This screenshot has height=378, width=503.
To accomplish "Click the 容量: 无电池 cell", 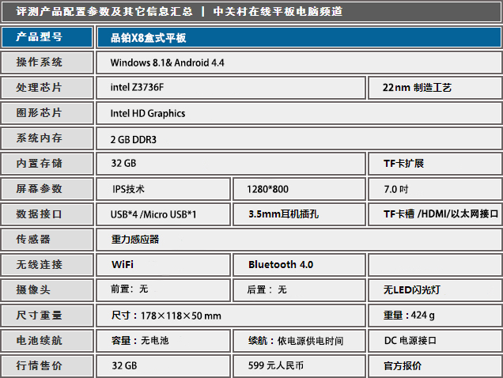I will pos(163,341).
